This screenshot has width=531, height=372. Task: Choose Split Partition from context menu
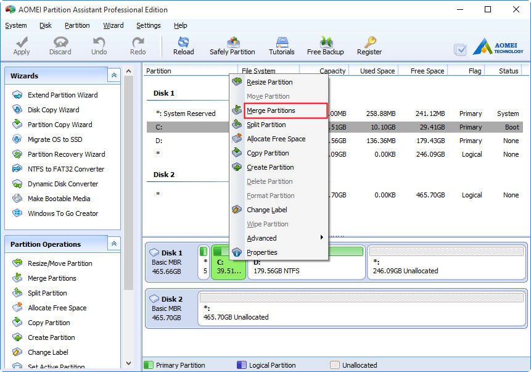[x=279, y=125]
